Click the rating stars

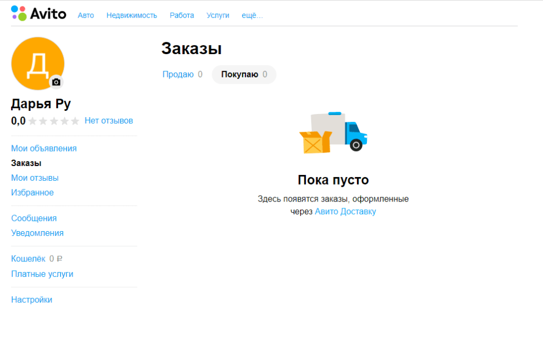(x=54, y=121)
